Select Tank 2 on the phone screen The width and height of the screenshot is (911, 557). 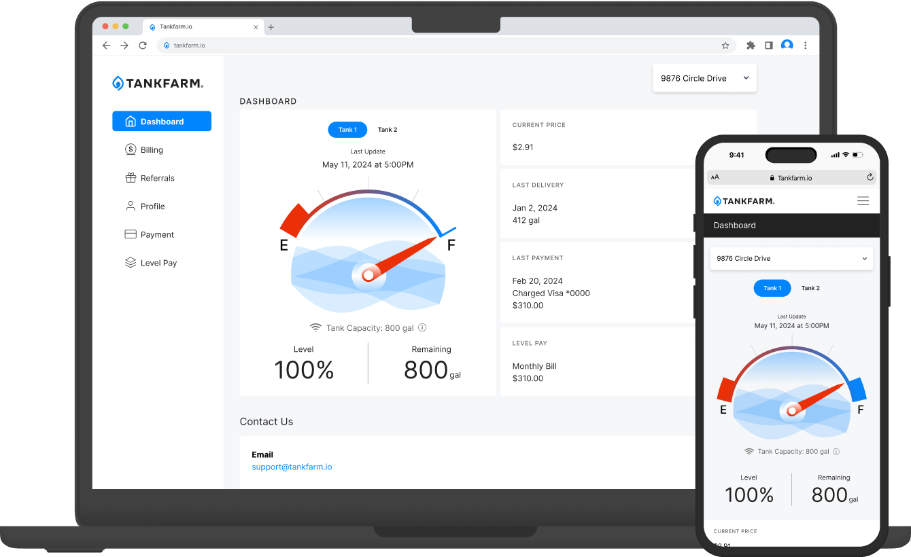810,288
